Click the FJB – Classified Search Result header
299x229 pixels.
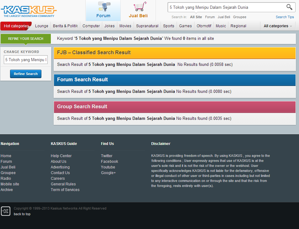click(x=175, y=53)
